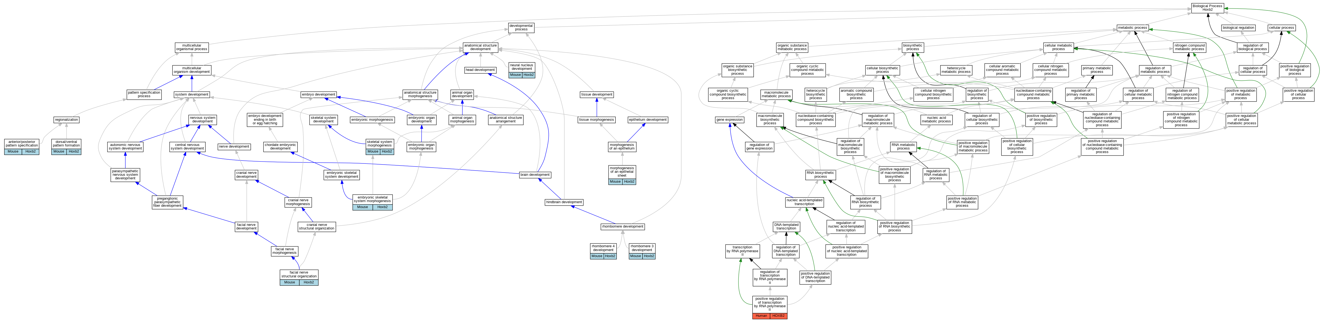1321x322 pixels.
Task: Select the 'neural nucleus development' node
Action: pos(522,68)
